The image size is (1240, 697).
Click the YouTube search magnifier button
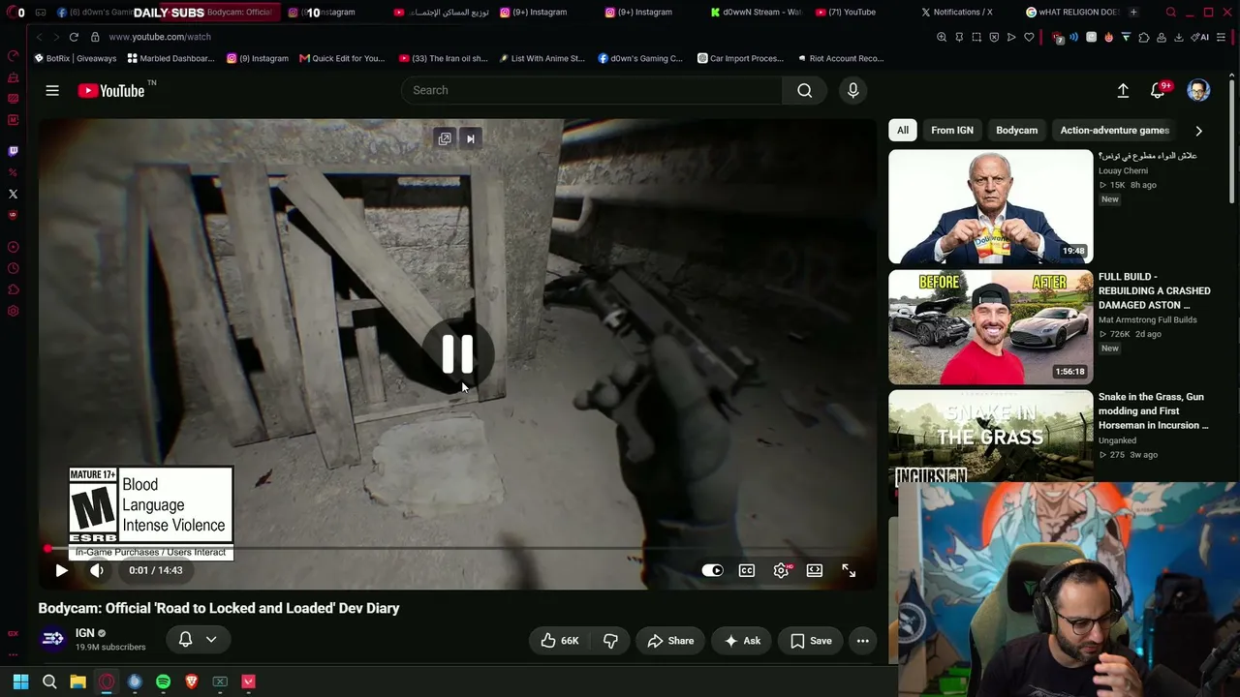(x=804, y=90)
